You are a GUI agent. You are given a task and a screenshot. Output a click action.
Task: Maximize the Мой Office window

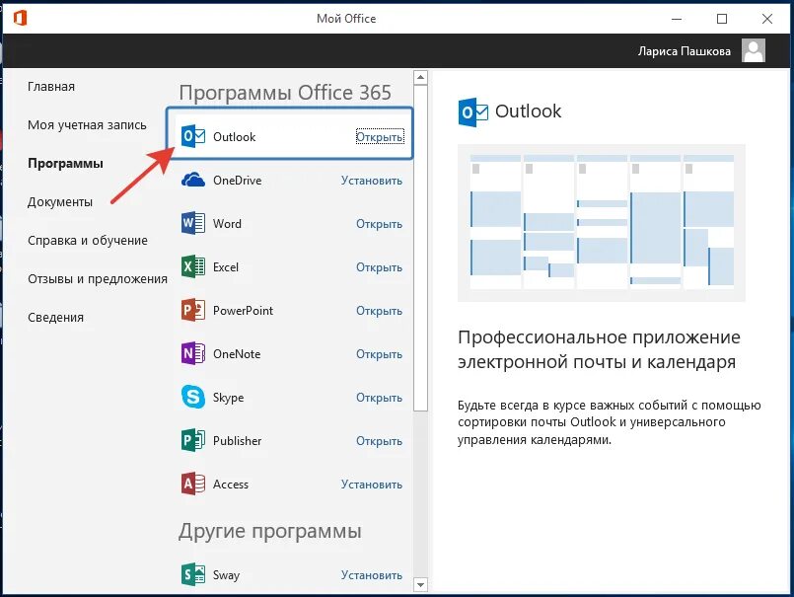click(x=722, y=19)
